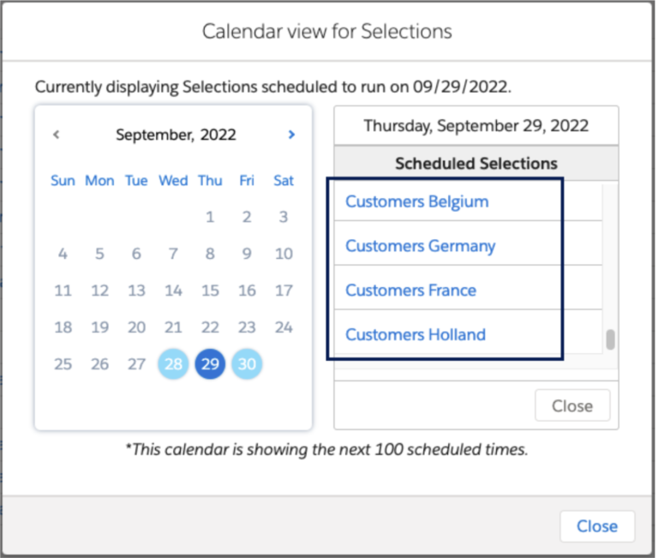The image size is (658, 558).
Task: Select September 30 in the calendar
Action: 247,364
